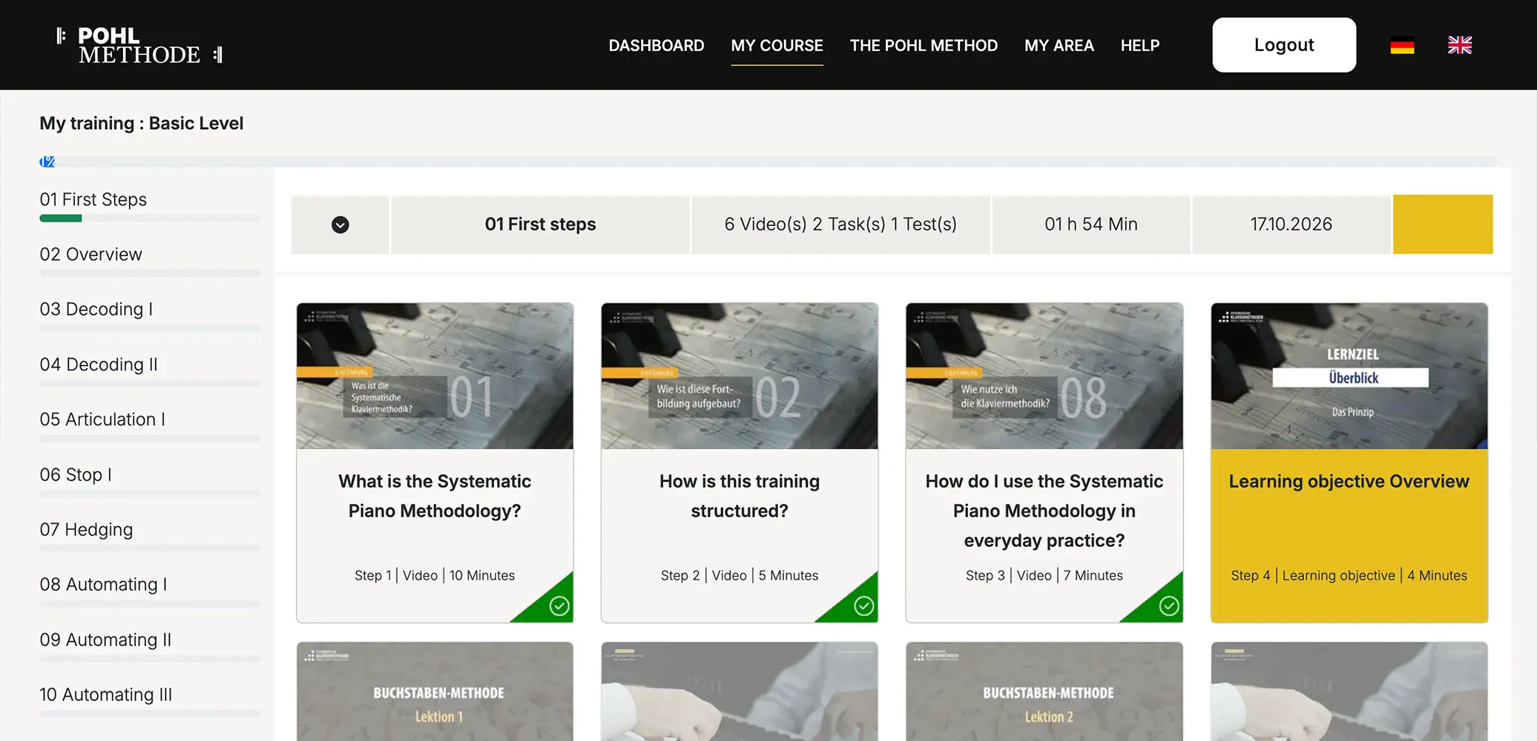
Task: Click the 01 First Steps progress bar
Action: [x=150, y=219]
